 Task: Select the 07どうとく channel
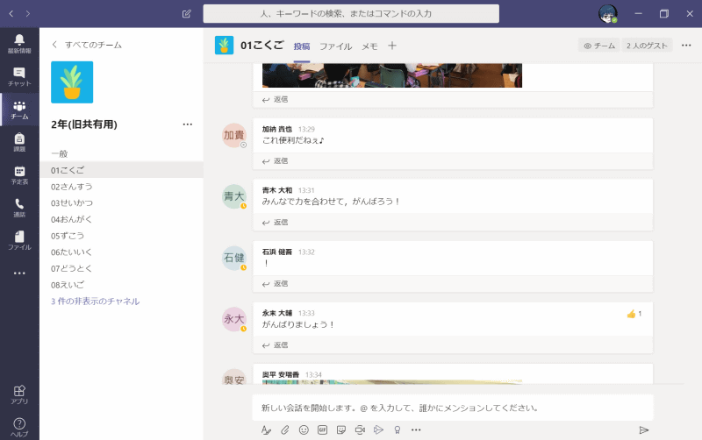pos(121,268)
